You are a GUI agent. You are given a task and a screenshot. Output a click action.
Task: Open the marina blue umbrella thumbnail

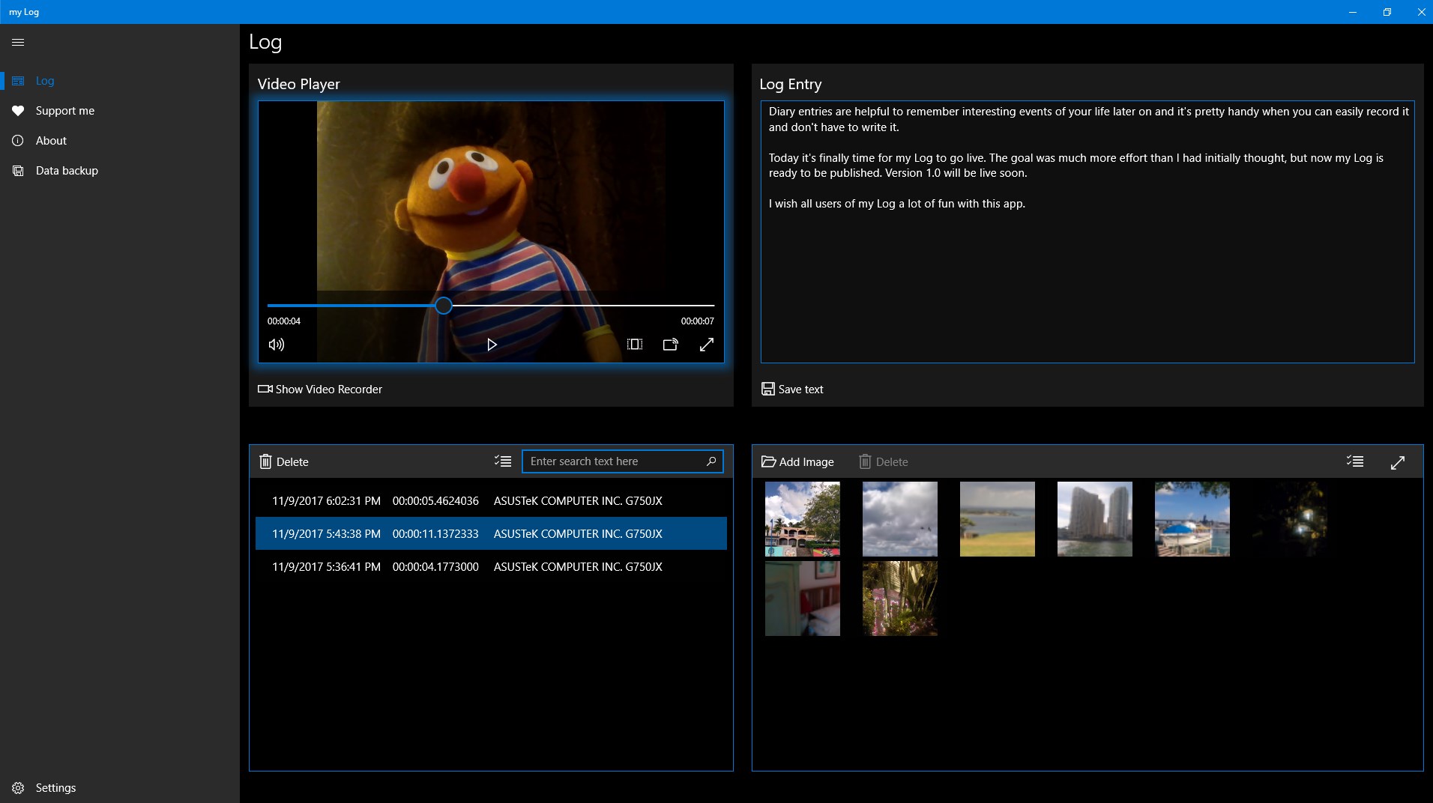(1192, 519)
